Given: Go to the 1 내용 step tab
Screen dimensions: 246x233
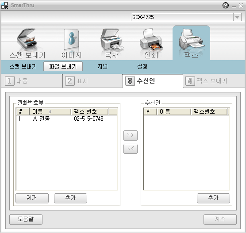Looking at the screenshot, I should (32, 81).
